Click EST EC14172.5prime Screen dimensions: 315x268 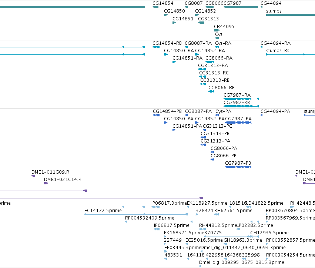[x=136, y=214]
